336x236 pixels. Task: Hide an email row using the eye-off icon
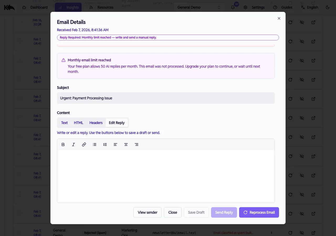point(302,22)
